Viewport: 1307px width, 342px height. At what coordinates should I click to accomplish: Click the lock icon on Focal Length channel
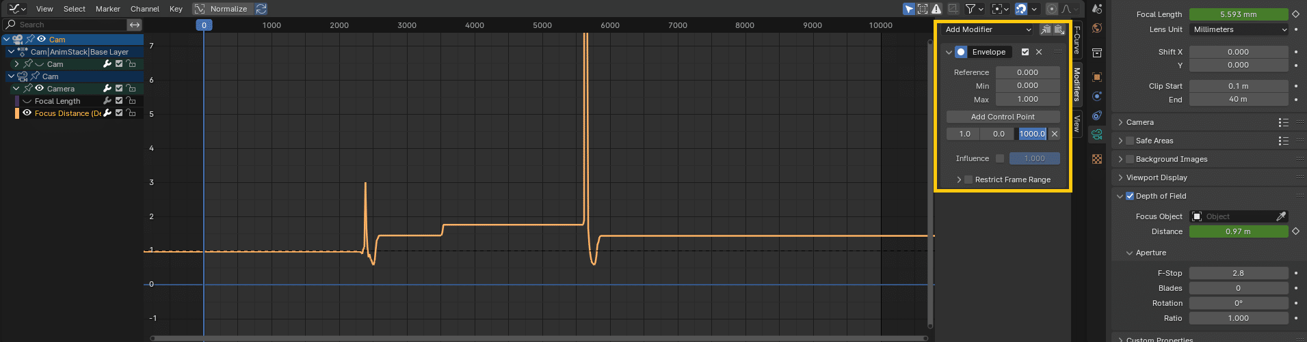click(131, 101)
